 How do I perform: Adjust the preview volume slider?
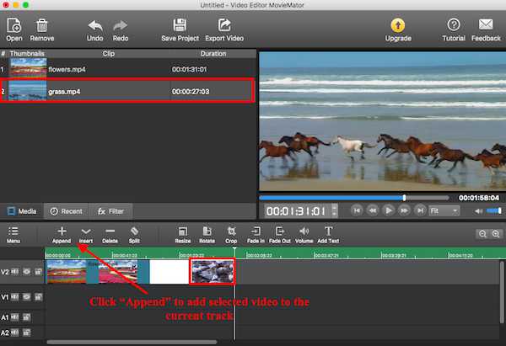[x=493, y=211]
